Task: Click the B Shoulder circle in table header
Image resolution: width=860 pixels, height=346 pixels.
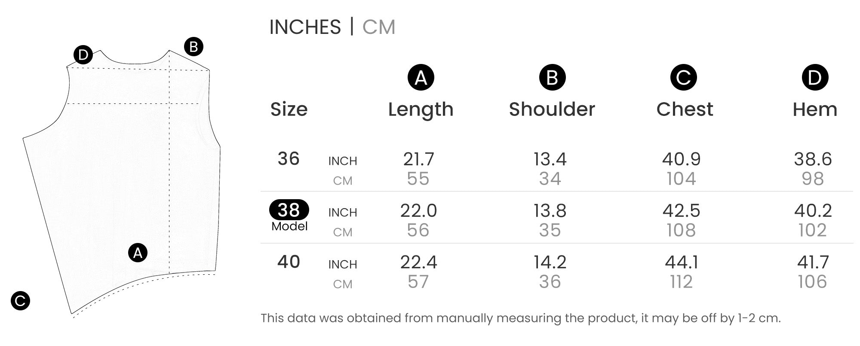Action: [552, 77]
